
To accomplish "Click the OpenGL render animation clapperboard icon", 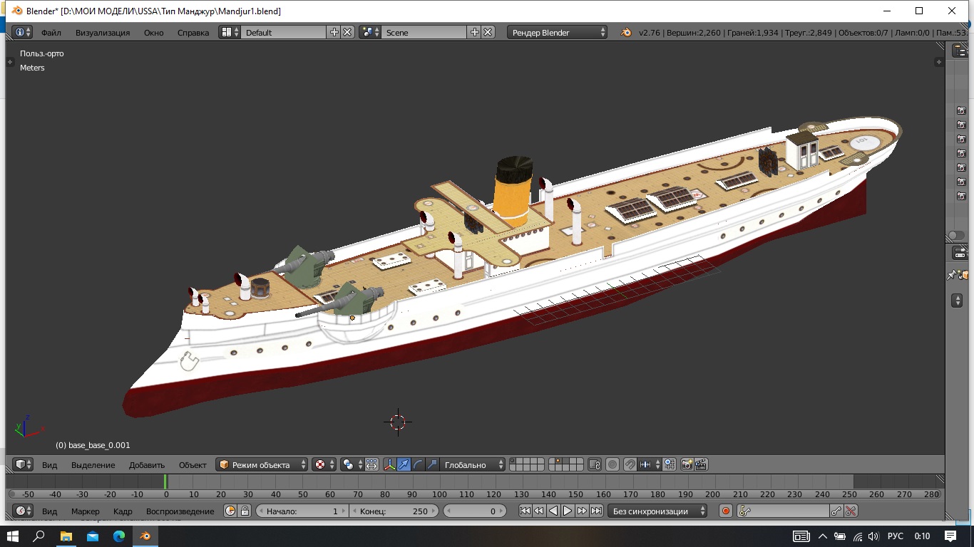I will [702, 464].
